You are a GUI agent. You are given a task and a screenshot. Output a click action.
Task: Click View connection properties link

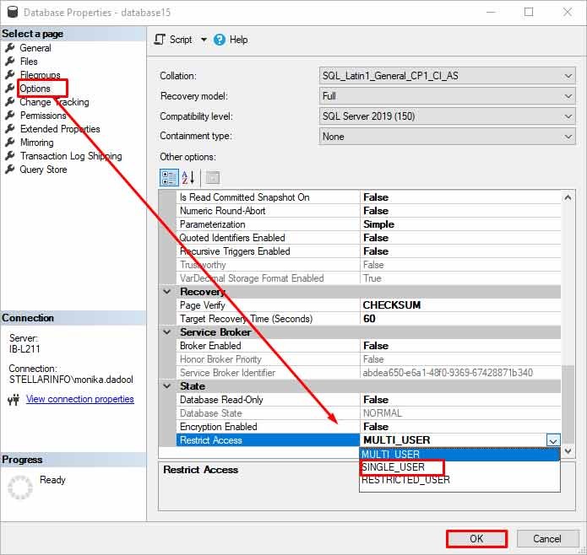click(79, 399)
